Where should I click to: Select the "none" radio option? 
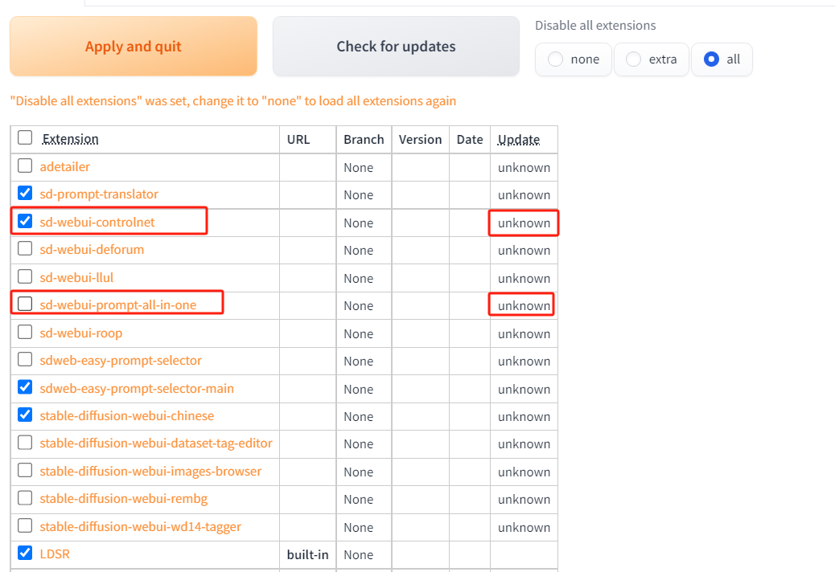pyautogui.click(x=556, y=59)
